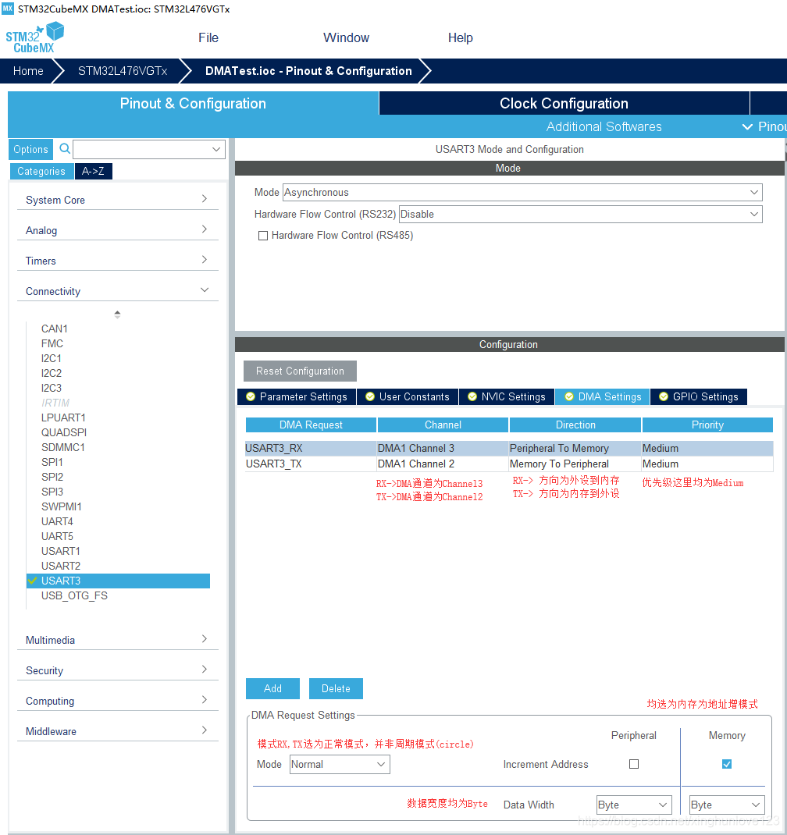Screen dimensions: 787x835
Task: Select LPUART1 peripheral
Action: 63,417
